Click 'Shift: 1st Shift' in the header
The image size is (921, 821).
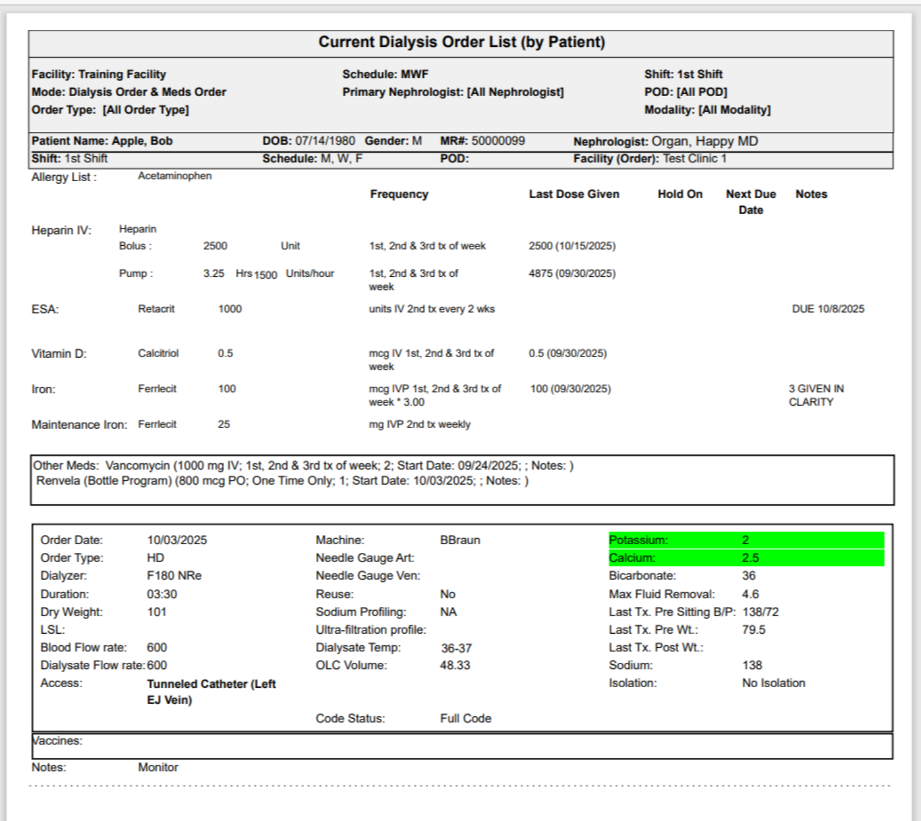683,74
